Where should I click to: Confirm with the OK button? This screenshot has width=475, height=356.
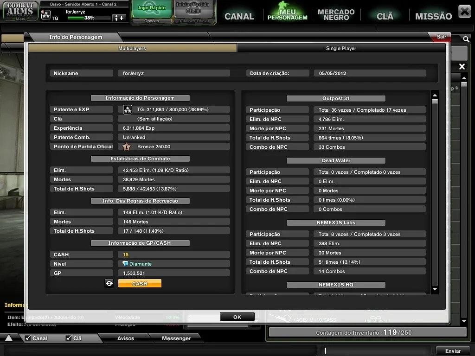click(x=237, y=317)
